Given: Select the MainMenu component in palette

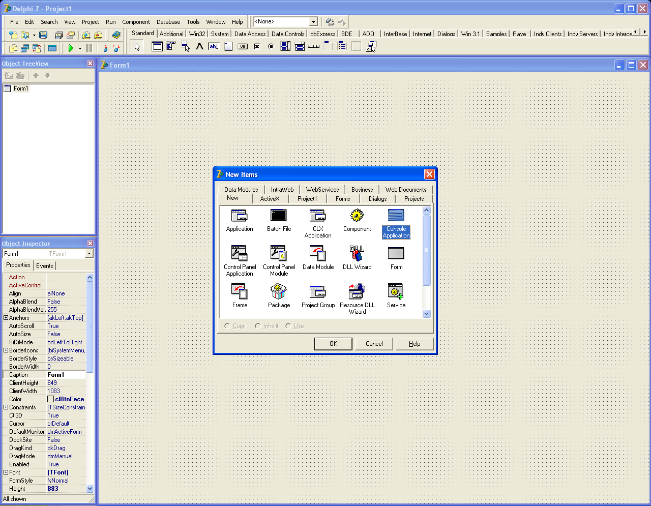Looking at the screenshot, I should point(171,46).
